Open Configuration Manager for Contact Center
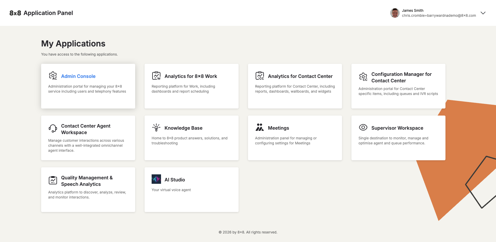 401,77
